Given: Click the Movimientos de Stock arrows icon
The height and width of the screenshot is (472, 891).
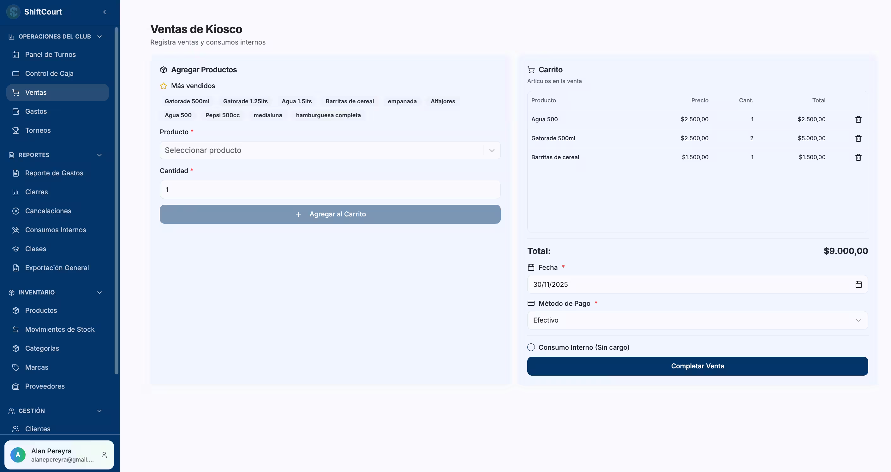Looking at the screenshot, I should click(16, 330).
